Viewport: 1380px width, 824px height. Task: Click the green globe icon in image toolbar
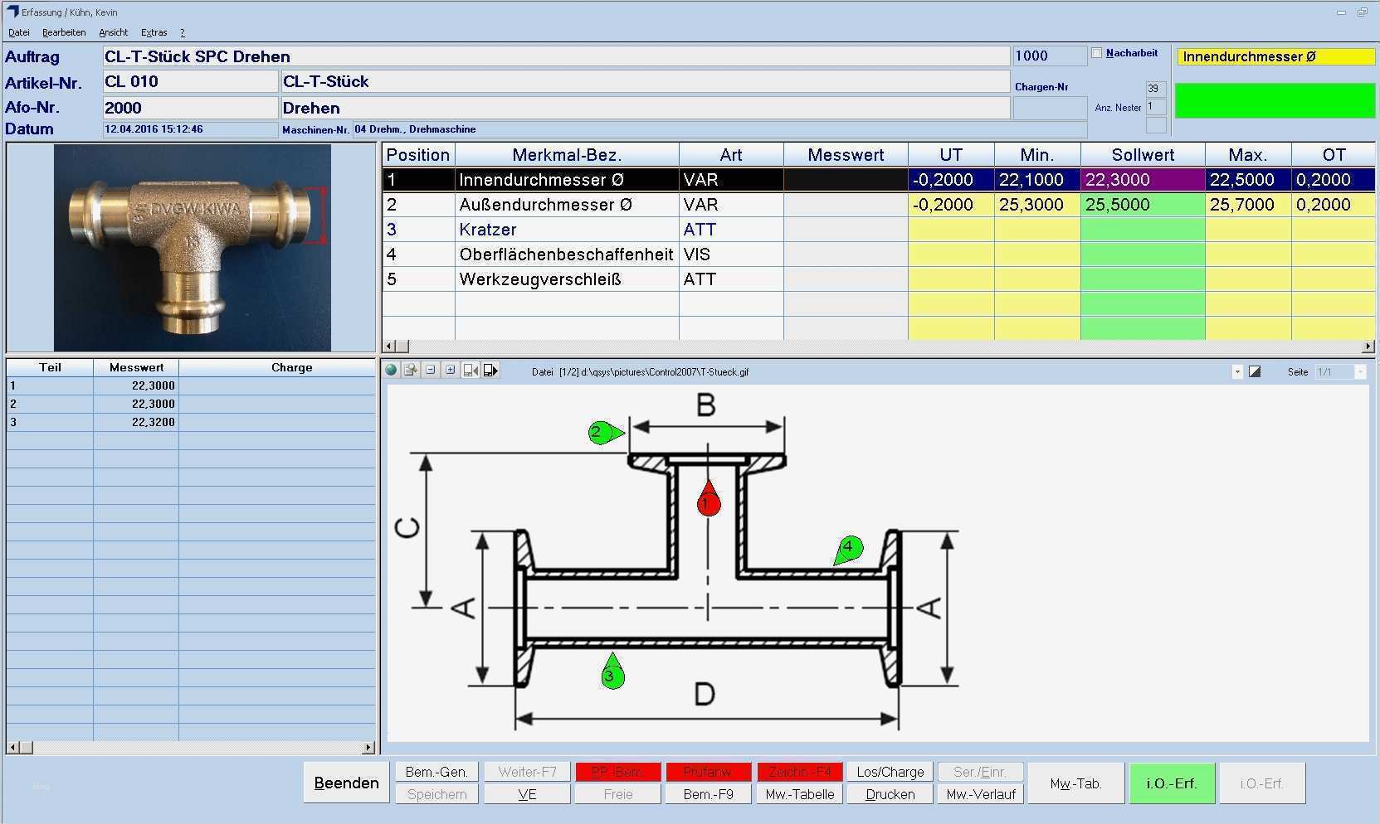click(x=392, y=371)
